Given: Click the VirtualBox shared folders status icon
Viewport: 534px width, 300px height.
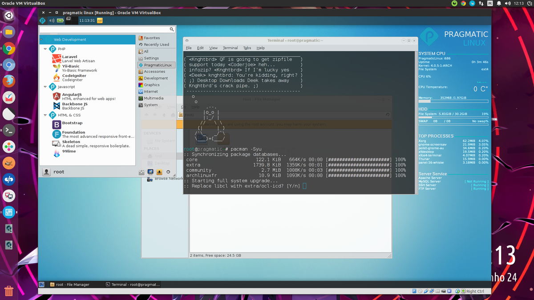Looking at the screenshot, I should (437, 291).
